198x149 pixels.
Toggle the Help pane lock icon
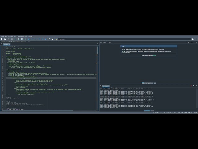[x=192, y=42]
